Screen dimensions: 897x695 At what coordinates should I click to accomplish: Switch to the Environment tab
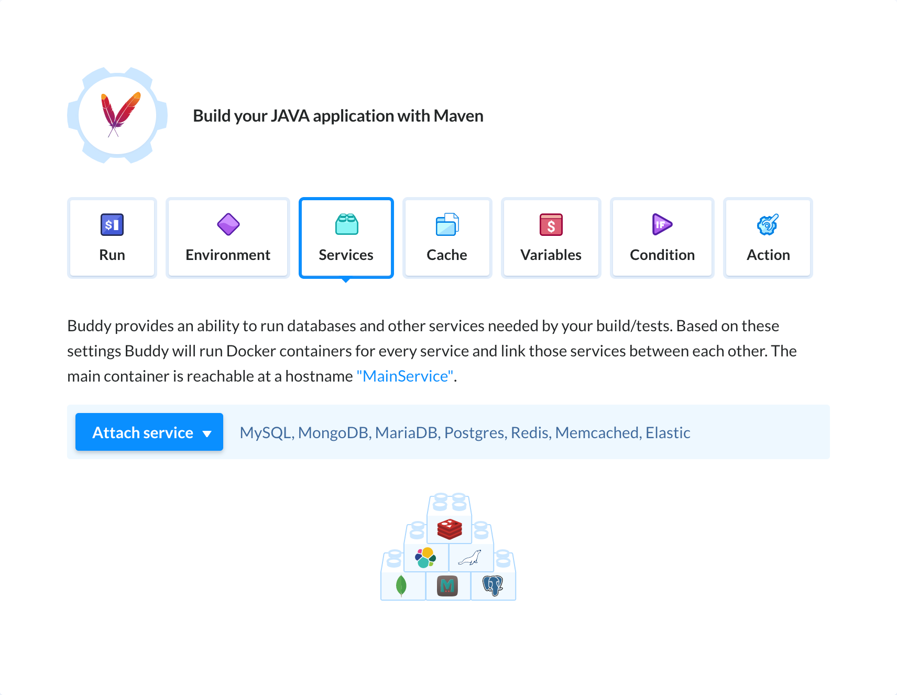(x=228, y=238)
